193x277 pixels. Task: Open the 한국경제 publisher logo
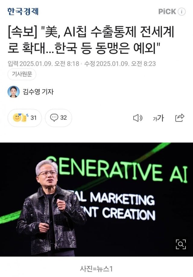(x=23, y=11)
